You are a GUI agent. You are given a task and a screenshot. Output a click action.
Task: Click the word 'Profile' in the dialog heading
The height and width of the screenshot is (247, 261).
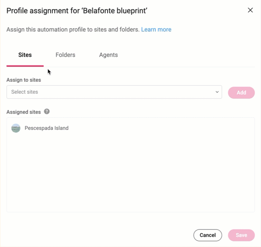(17, 11)
